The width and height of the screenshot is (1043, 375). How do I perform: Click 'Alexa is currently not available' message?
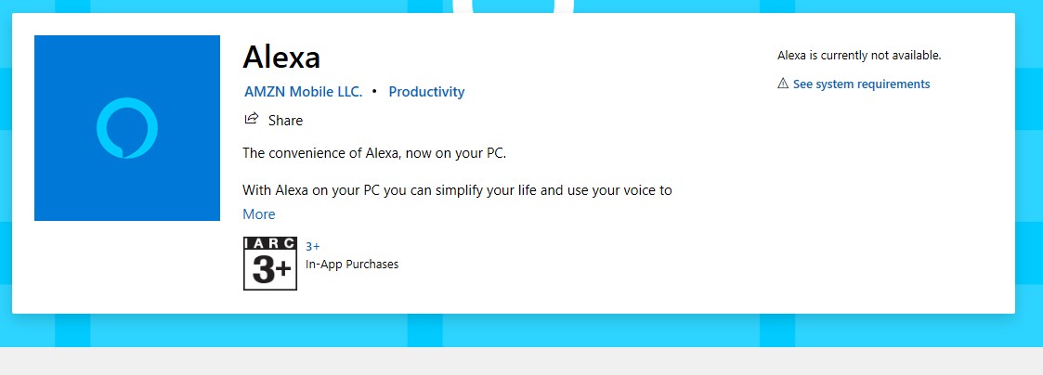click(859, 56)
